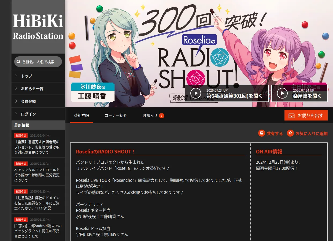Screen dimensions: 333x241
Task: Focus the program name search field
Action: [38, 62]
